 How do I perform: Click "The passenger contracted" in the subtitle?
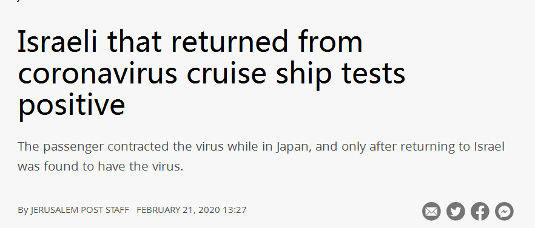point(88,148)
